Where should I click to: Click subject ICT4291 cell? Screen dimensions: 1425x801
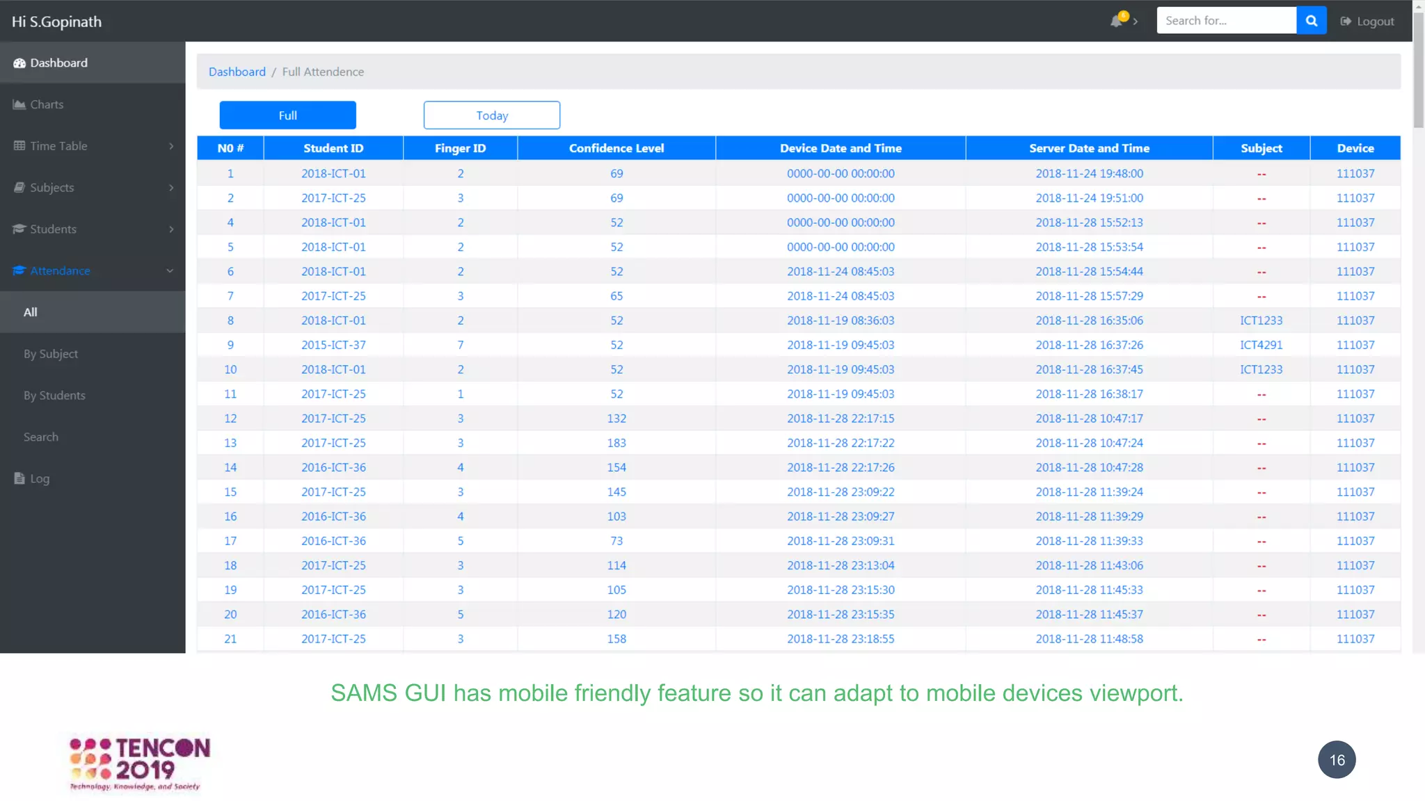click(x=1261, y=345)
